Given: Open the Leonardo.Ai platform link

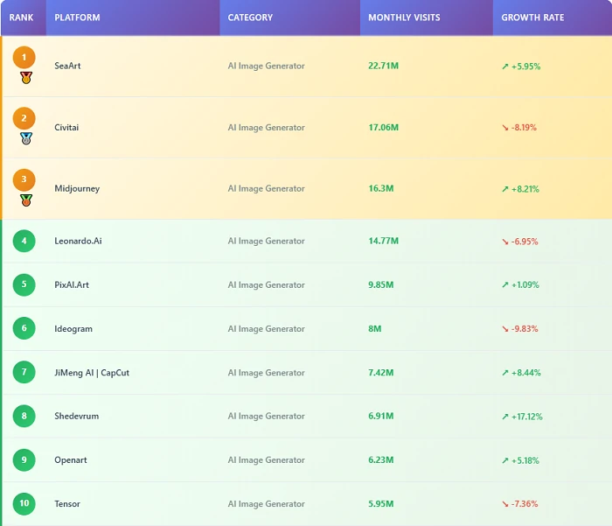Looking at the screenshot, I should 78,242.
